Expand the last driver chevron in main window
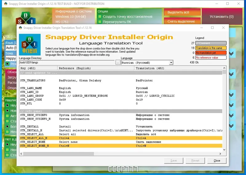The image size is (246, 175). coord(231,126)
